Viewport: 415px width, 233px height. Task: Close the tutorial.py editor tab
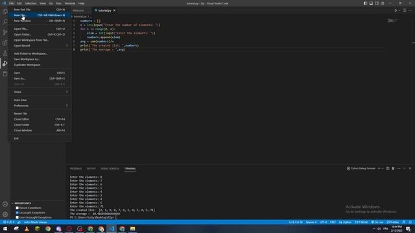(114, 10)
